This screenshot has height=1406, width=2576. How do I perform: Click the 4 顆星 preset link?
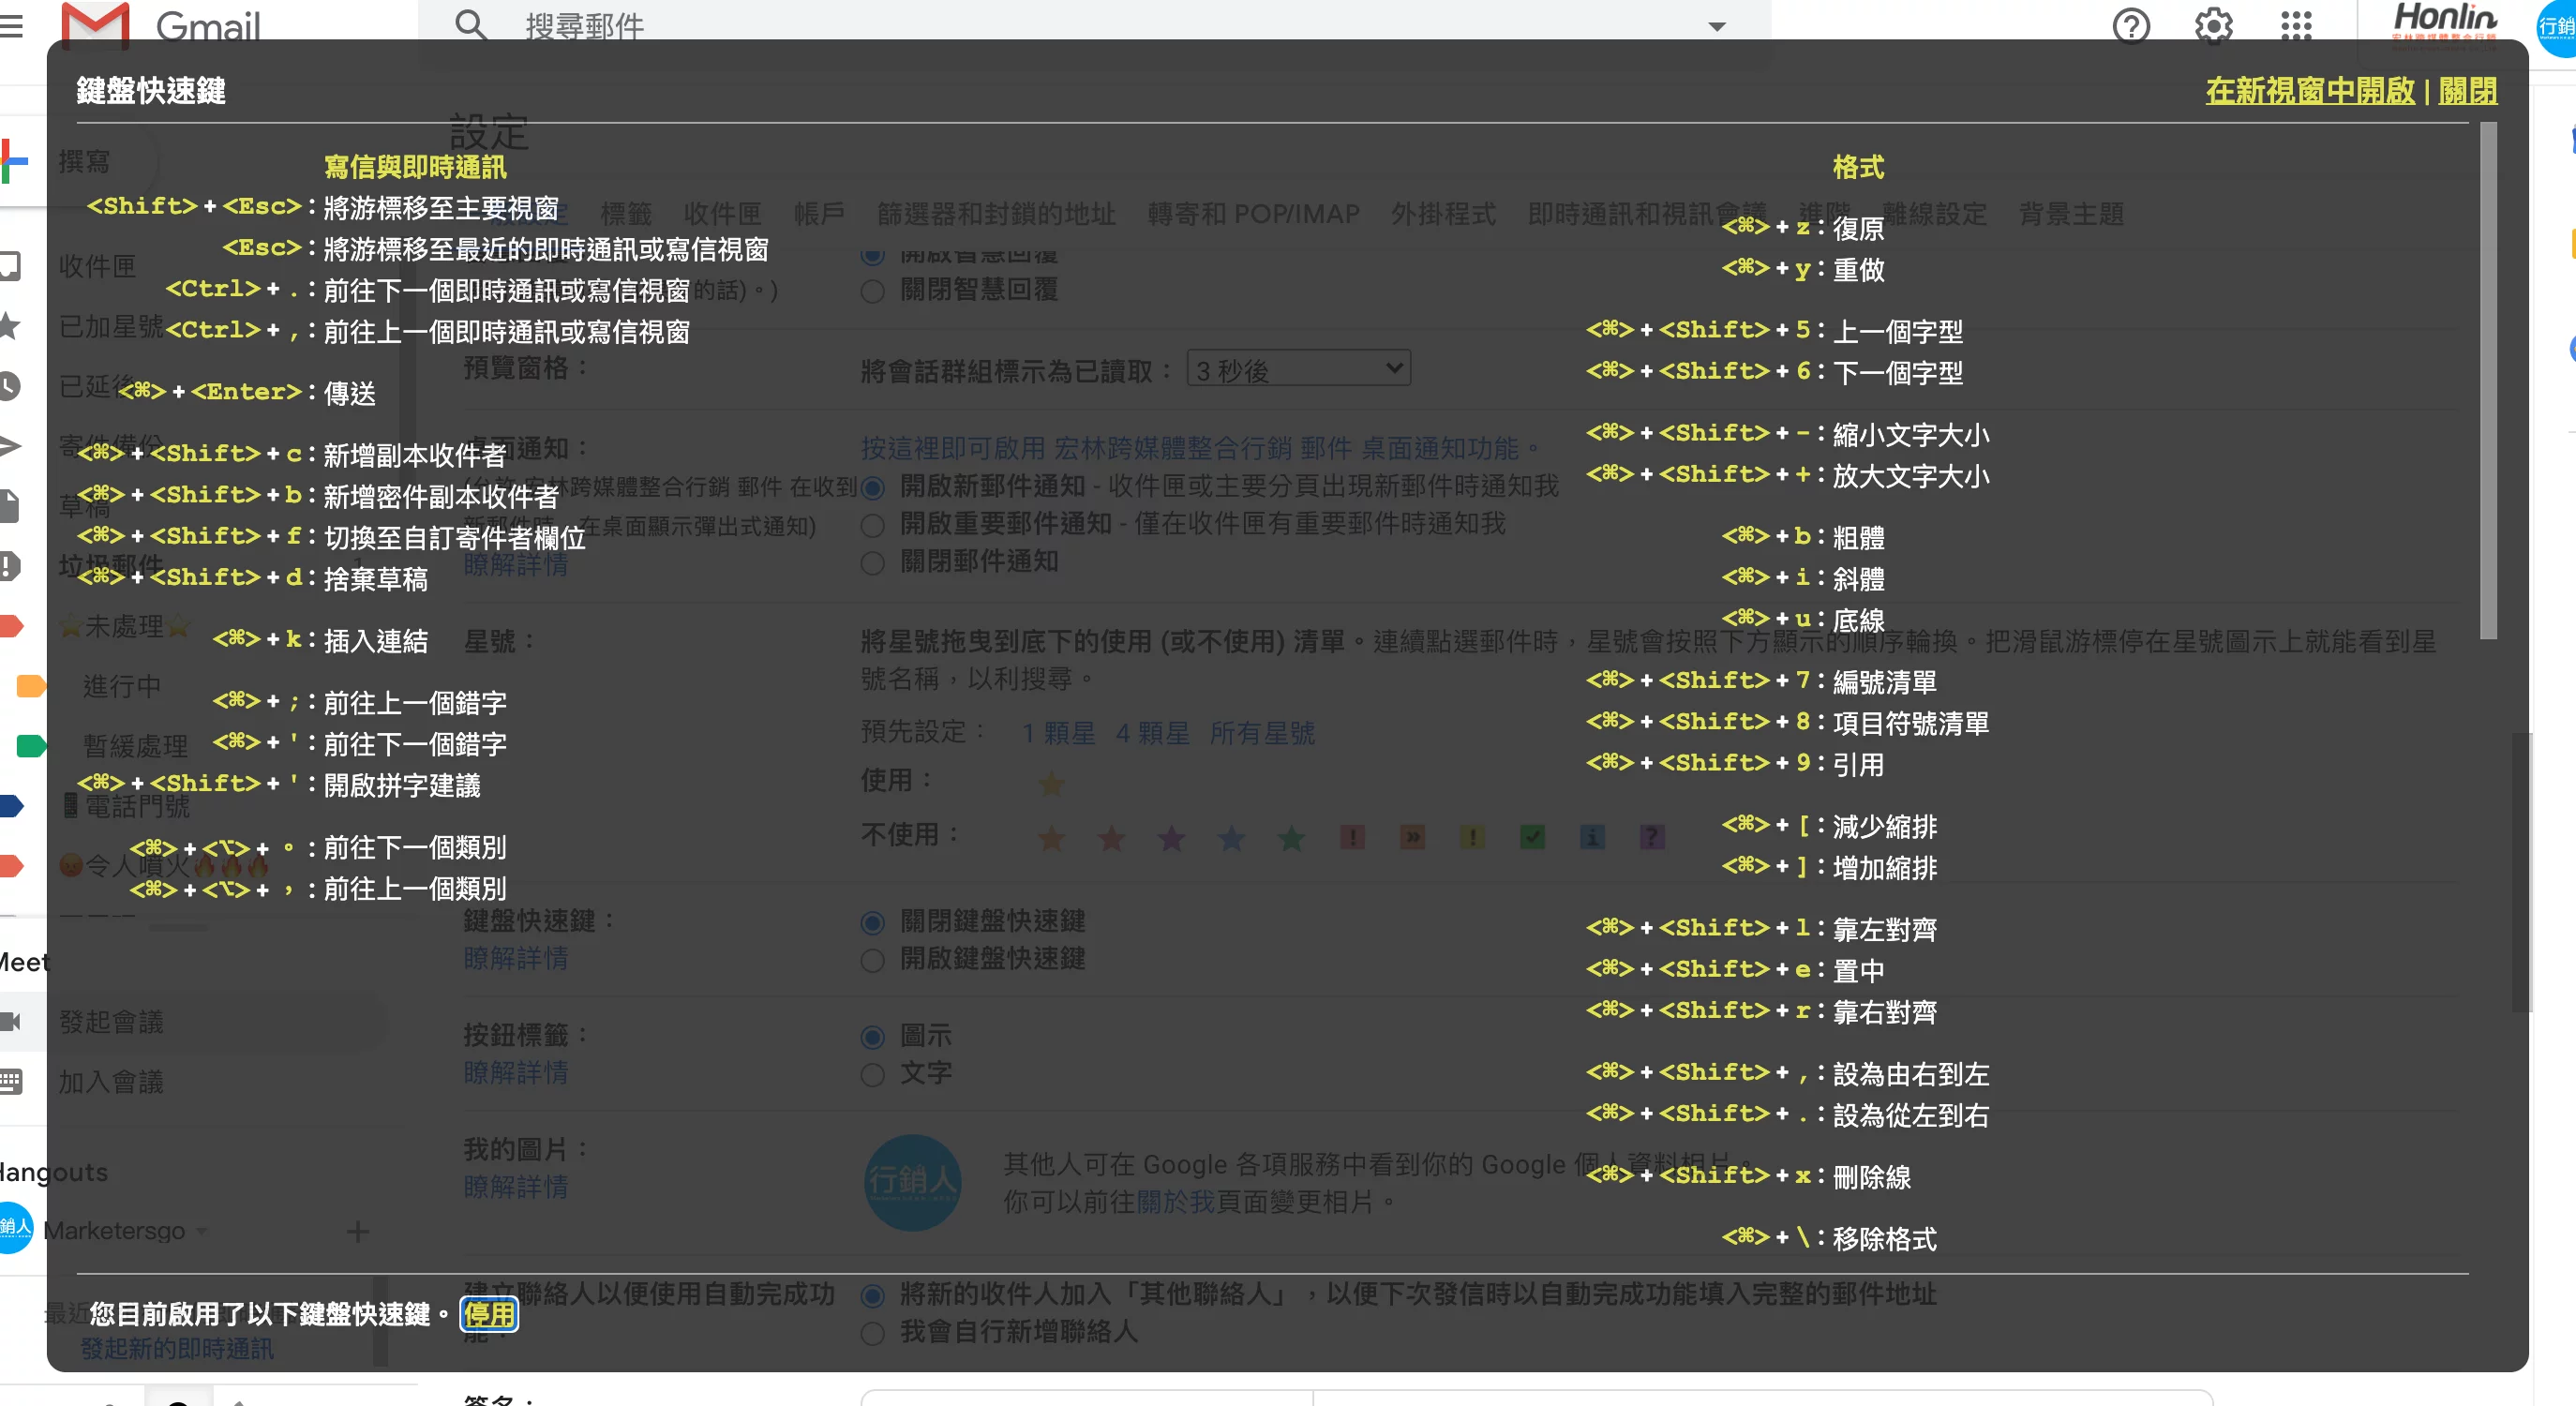click(x=1152, y=733)
